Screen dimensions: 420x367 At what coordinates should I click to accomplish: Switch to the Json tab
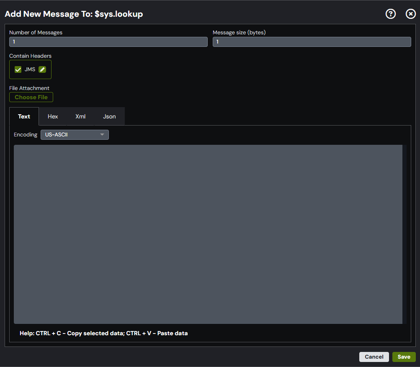point(109,116)
